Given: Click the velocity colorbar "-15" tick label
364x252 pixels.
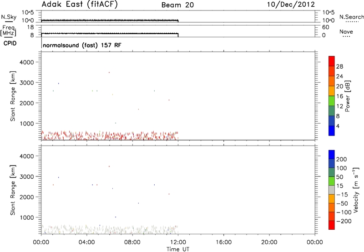Looking at the screenshot, I should coord(342,195).
